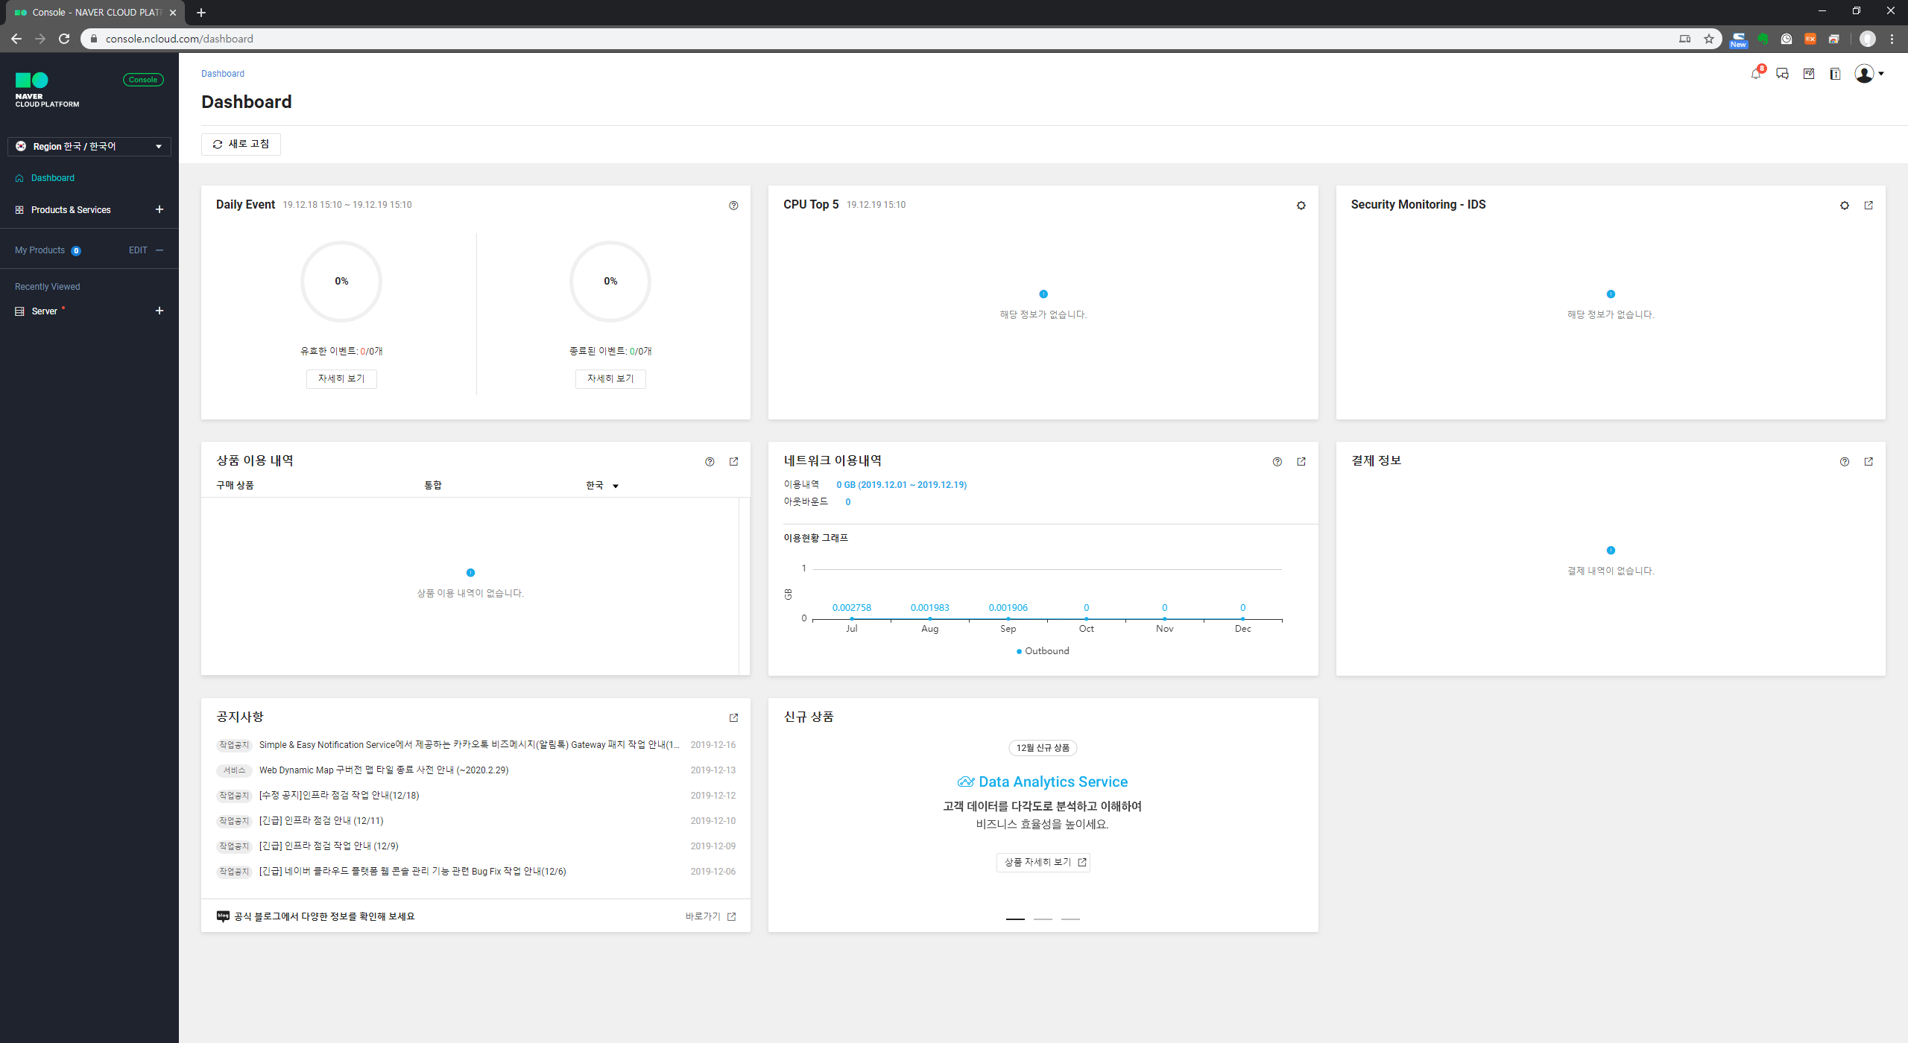Open Server under Recently Viewed
The image size is (1908, 1043).
coord(44,311)
